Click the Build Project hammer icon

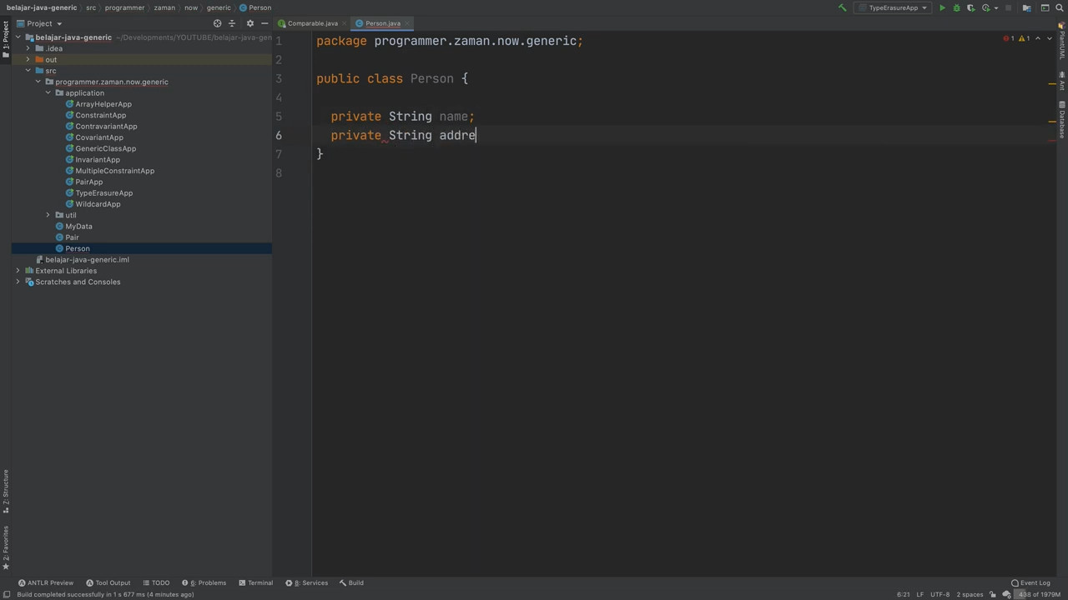pos(842,7)
